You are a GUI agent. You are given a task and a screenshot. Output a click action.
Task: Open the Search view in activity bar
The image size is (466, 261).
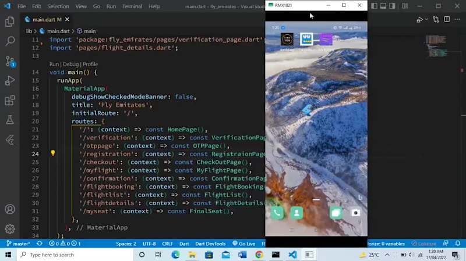tap(10, 41)
